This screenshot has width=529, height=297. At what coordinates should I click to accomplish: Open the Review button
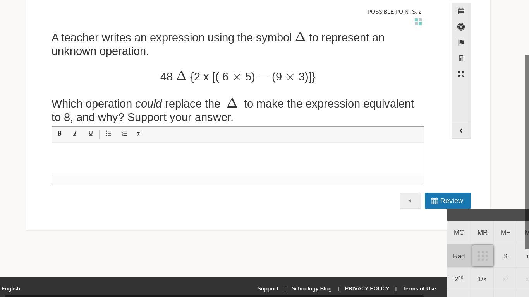pyautogui.click(x=448, y=201)
